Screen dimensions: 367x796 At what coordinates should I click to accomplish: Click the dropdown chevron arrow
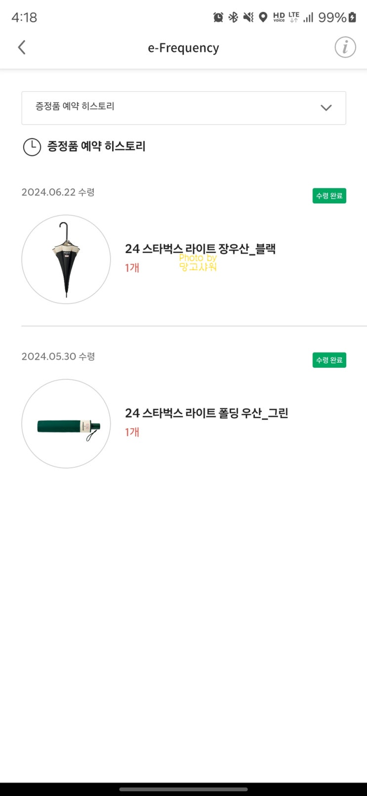pos(326,108)
